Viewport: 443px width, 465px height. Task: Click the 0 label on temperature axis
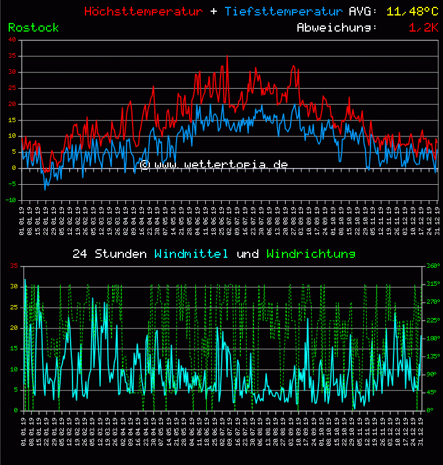[x=14, y=168]
